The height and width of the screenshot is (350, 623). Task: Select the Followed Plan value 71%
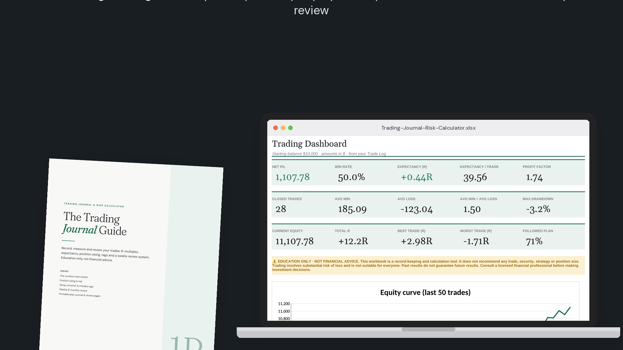click(x=534, y=241)
